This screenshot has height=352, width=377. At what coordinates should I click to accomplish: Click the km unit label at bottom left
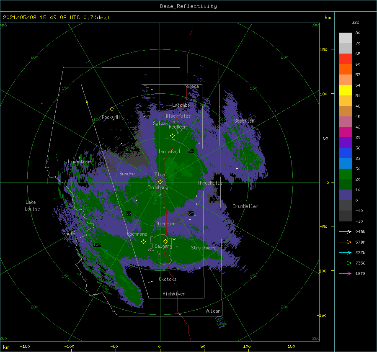tap(6, 347)
